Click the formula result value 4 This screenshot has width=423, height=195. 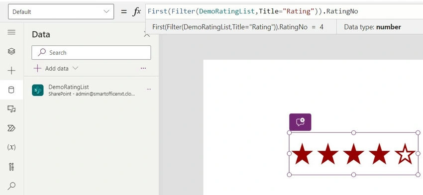(321, 27)
